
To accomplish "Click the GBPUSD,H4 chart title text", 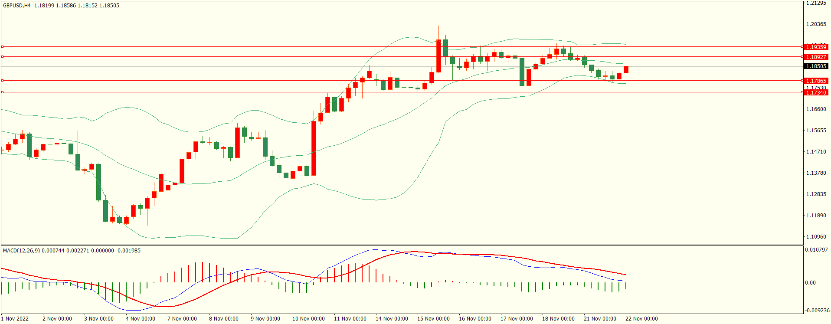I will tap(17, 6).
